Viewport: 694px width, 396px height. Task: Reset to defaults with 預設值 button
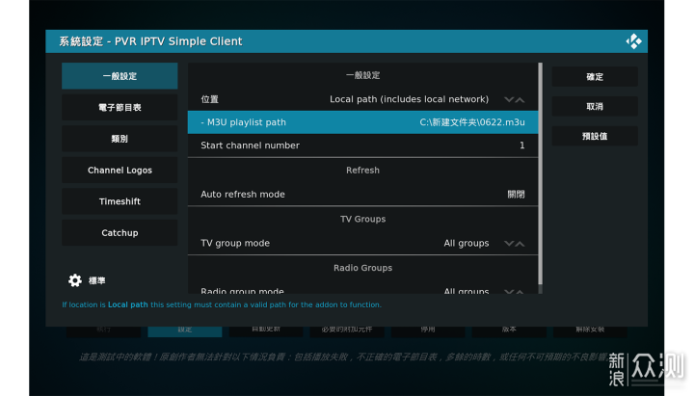595,136
